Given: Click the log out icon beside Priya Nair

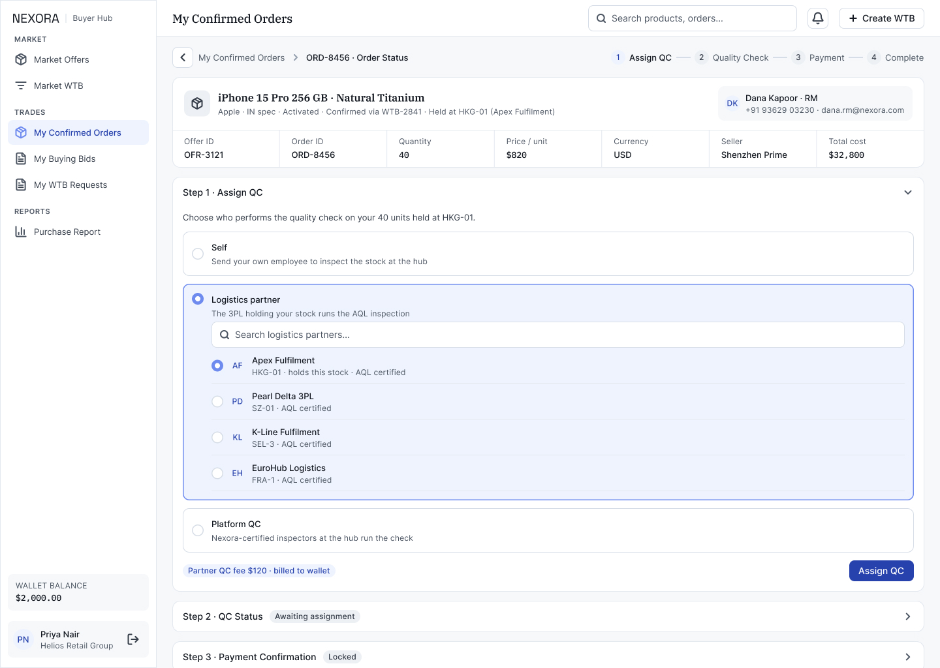Looking at the screenshot, I should coord(133,639).
